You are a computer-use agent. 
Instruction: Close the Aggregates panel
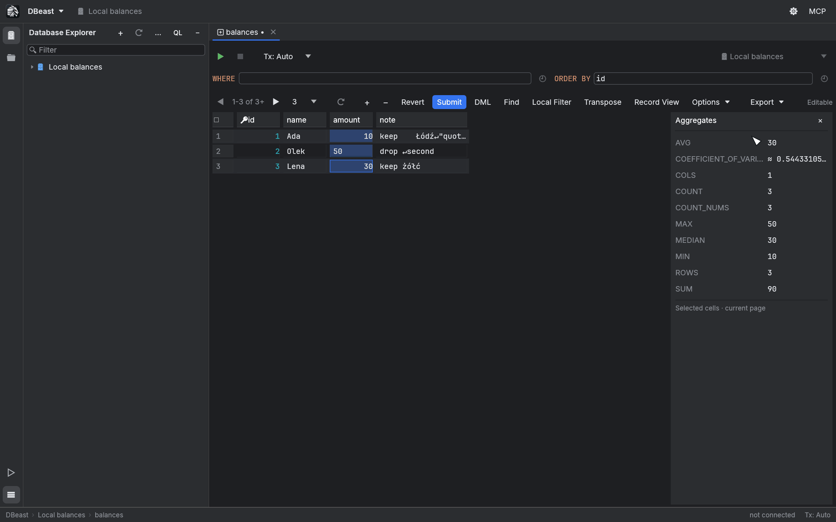(x=820, y=121)
